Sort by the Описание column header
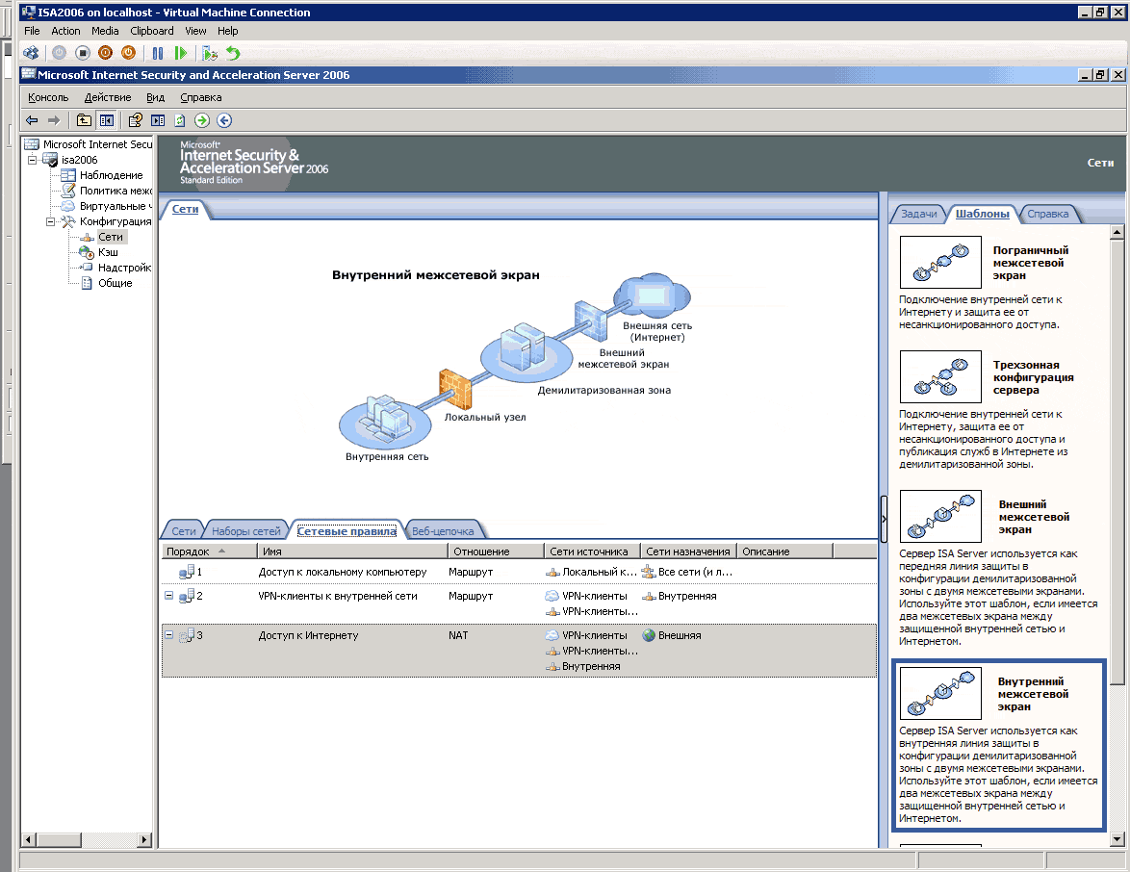The height and width of the screenshot is (872, 1130). click(784, 551)
